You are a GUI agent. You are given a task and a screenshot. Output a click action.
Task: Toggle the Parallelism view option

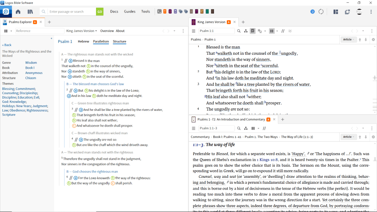click(x=101, y=41)
